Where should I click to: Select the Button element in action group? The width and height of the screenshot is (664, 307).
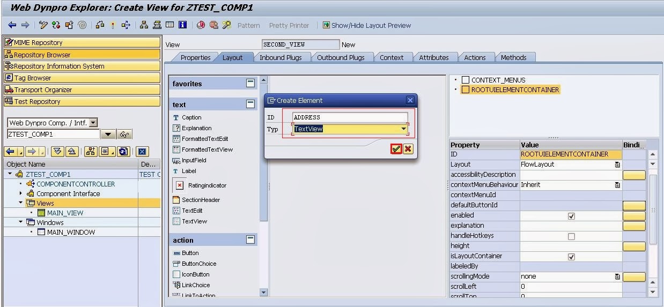[186, 253]
